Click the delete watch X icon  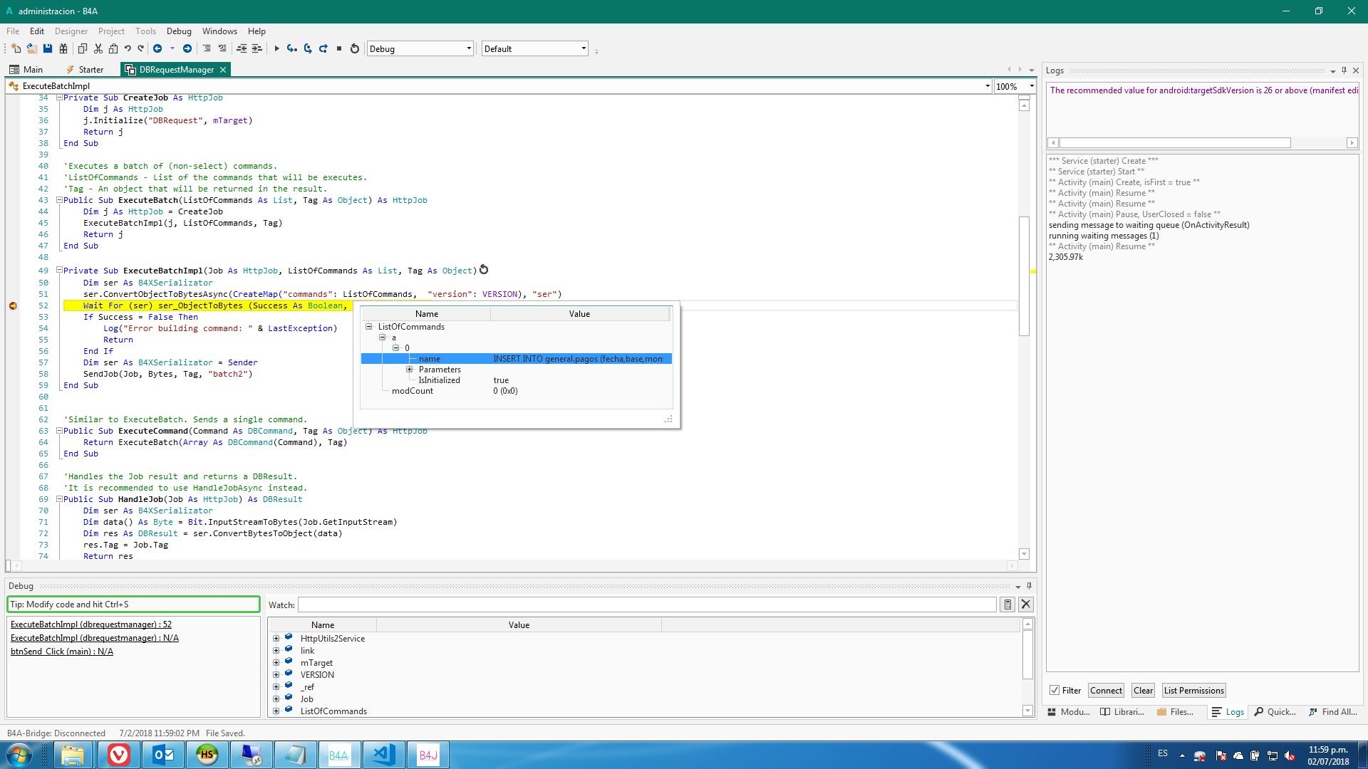coord(1025,605)
